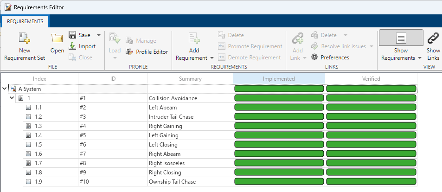Click the AISystem requirement set icon
The width and height of the screenshot is (442, 192).
pos(13,89)
